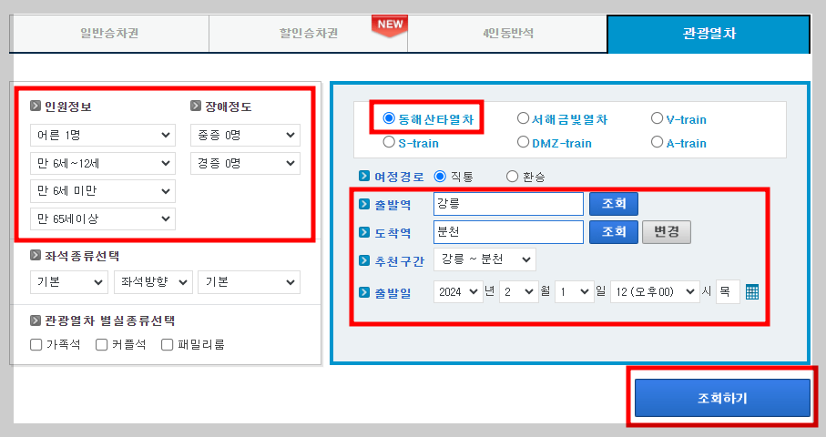Click the 도착역 input field with 분천

[x=508, y=232]
